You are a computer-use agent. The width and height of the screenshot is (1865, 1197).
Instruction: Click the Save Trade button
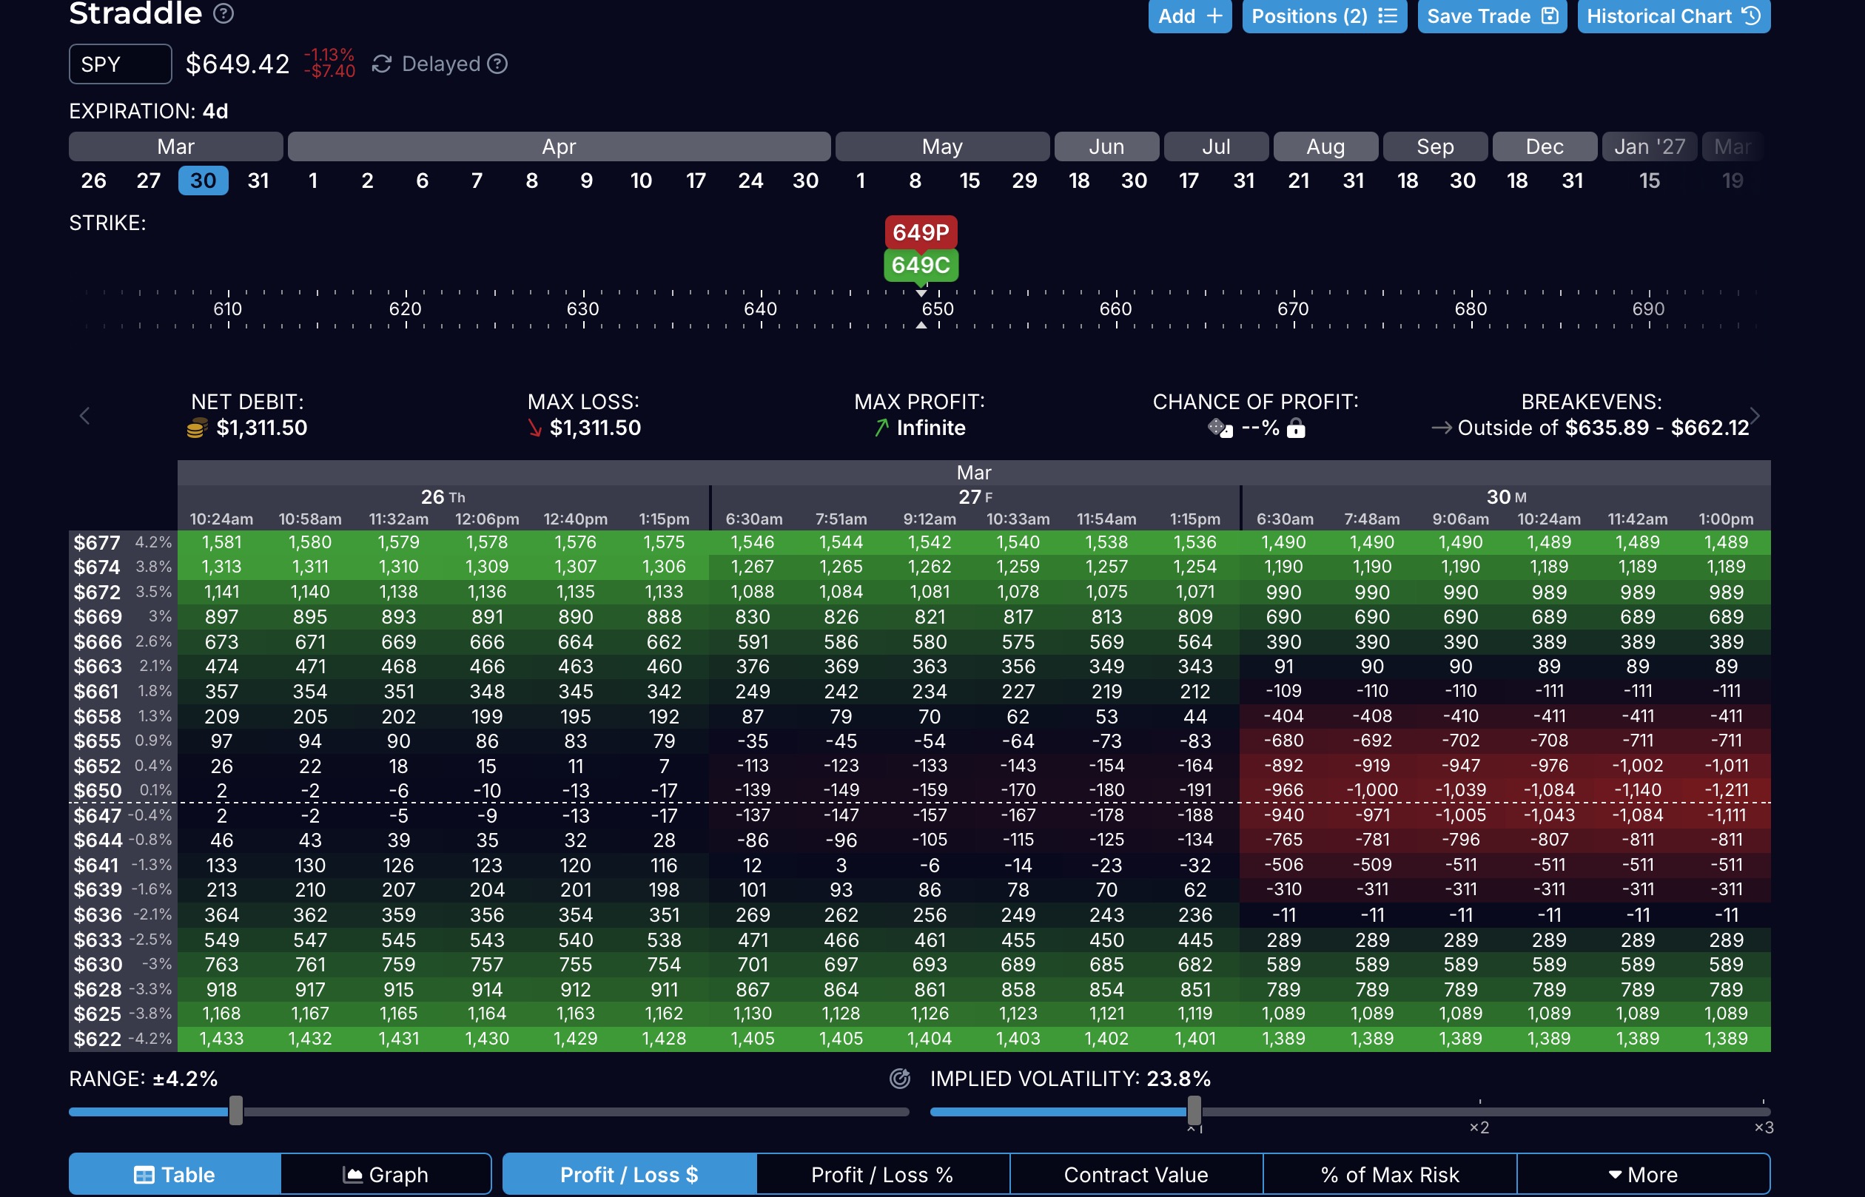(1491, 16)
